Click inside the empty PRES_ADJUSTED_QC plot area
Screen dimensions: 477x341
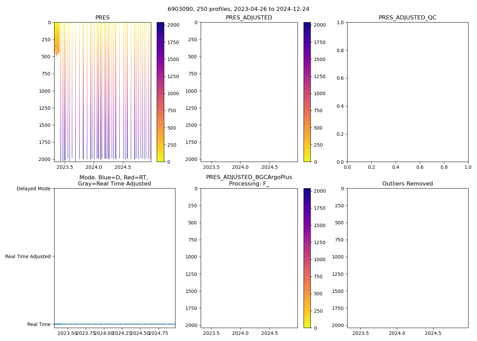pyautogui.click(x=407, y=92)
